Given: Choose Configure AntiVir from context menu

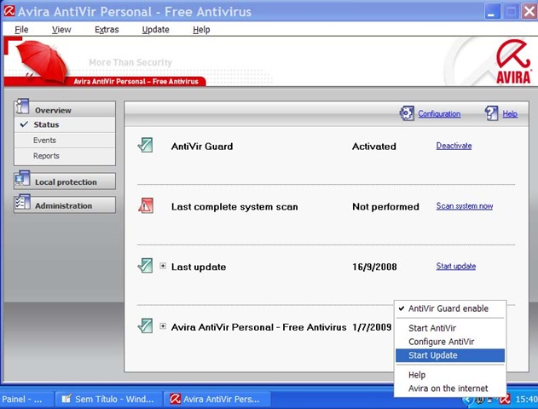Looking at the screenshot, I should pos(450,342).
